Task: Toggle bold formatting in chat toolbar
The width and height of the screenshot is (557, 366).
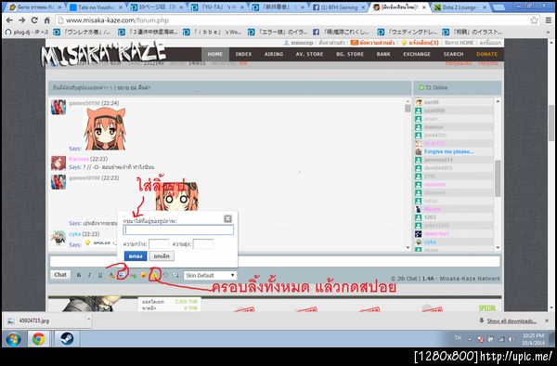Action: (x=79, y=275)
